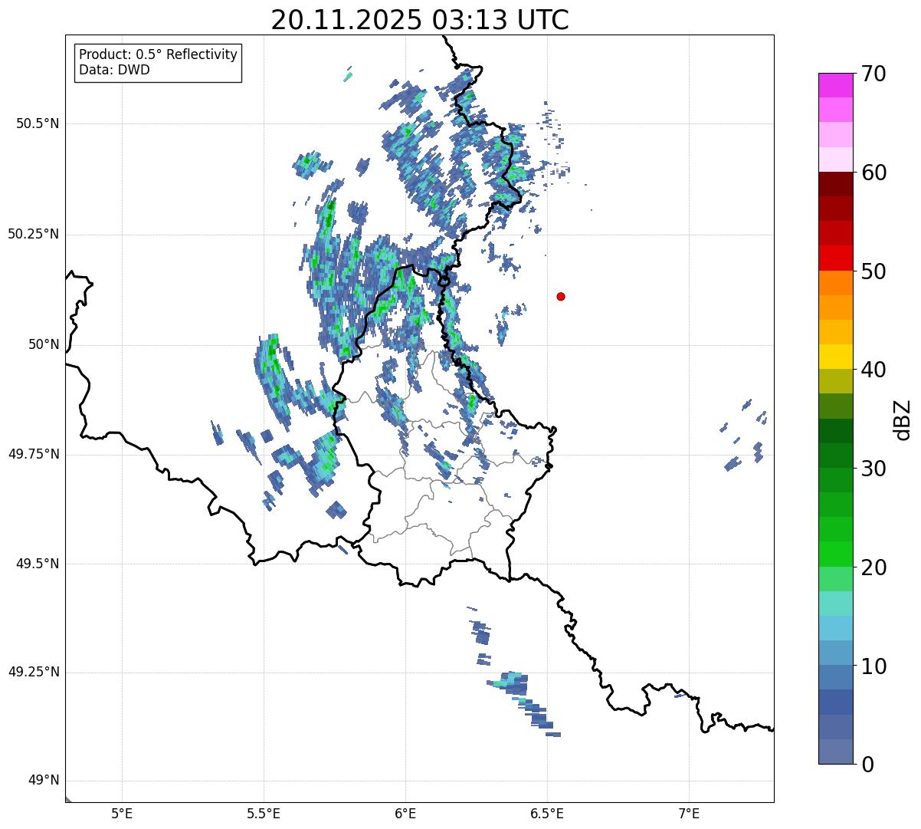Click the 20 tick label on colorbar
Viewport: 921px width, 829px height.
click(873, 567)
